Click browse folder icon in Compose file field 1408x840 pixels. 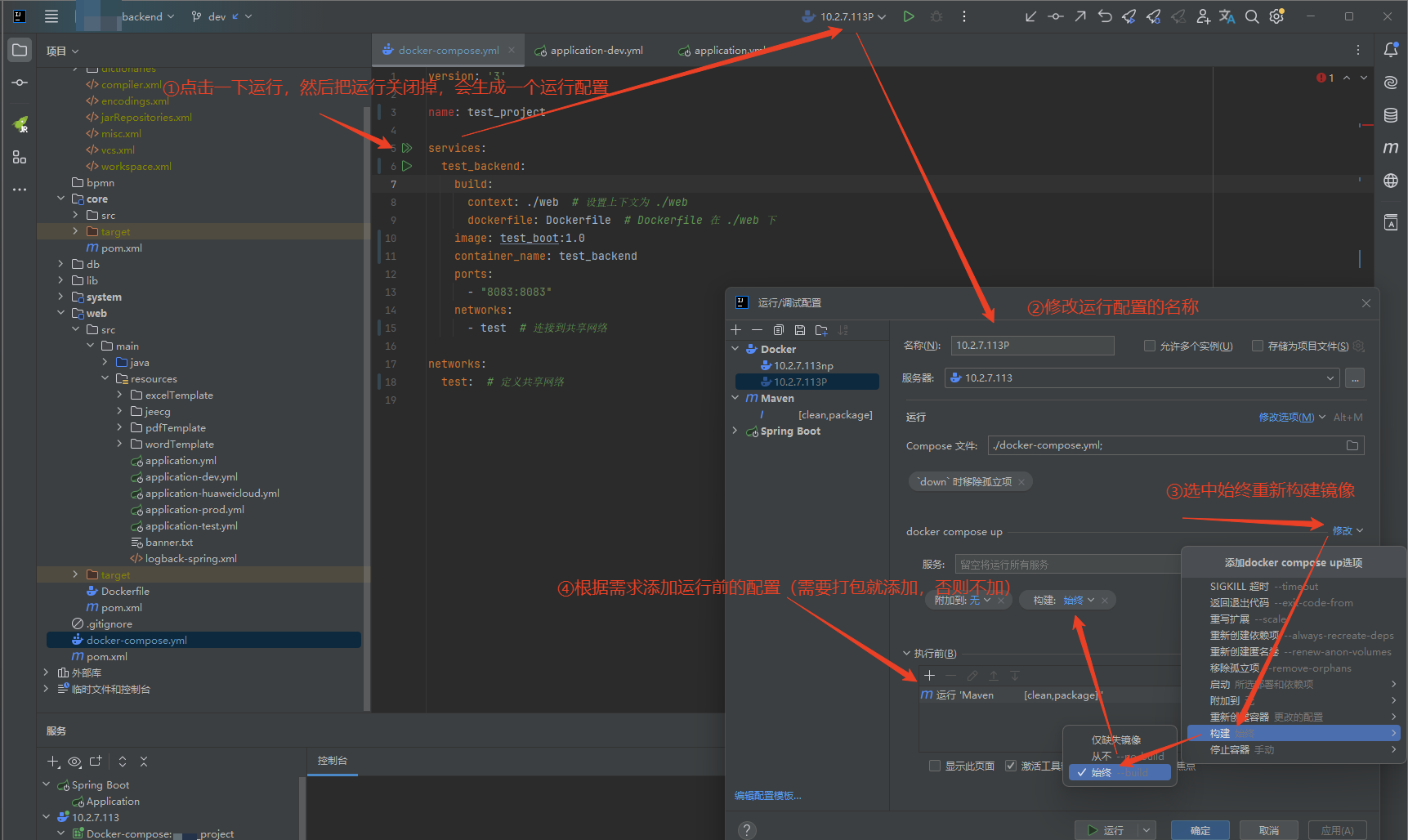[1352, 445]
